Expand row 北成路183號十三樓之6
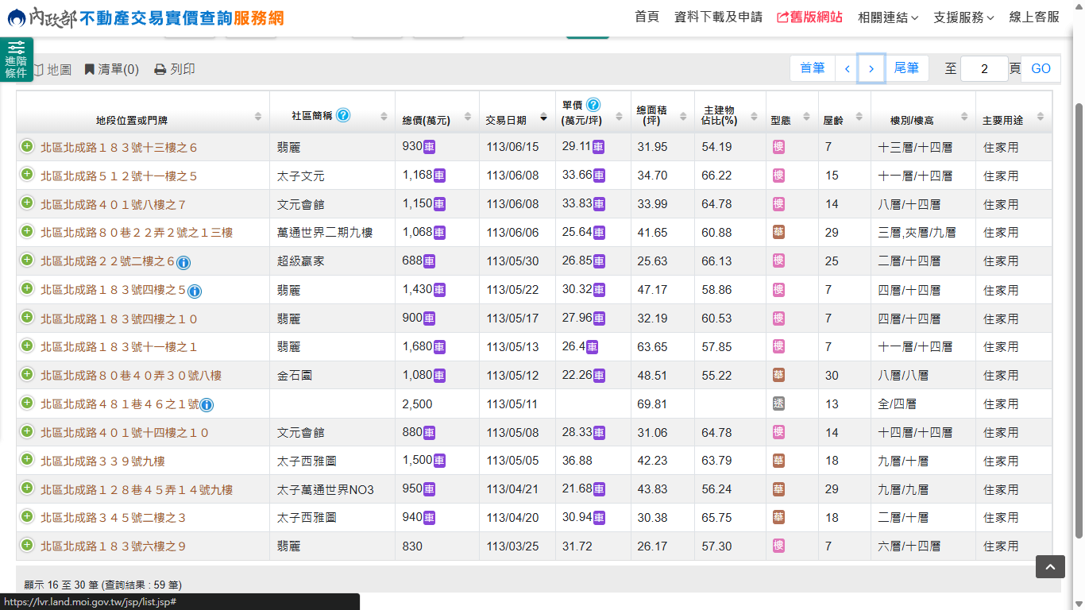This screenshot has height=610, width=1085. tap(27, 146)
